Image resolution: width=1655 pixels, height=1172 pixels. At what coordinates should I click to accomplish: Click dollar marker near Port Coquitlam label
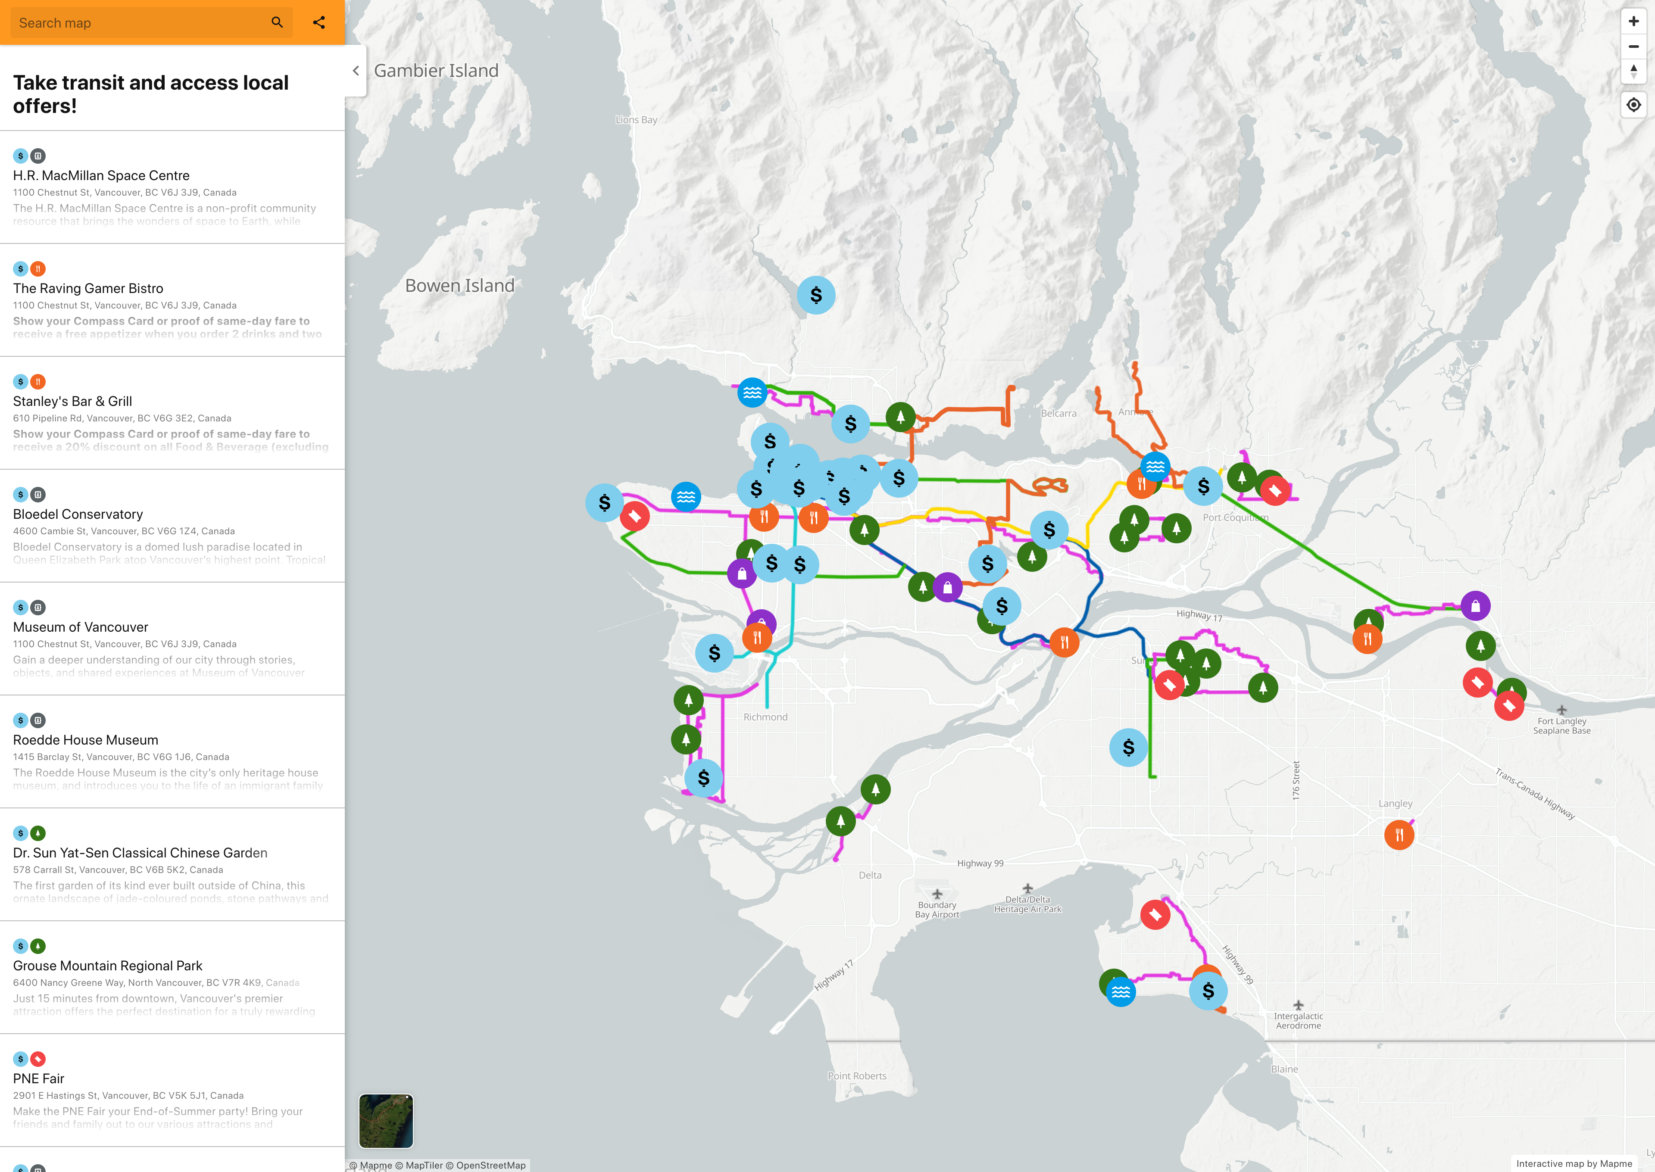click(x=1202, y=486)
